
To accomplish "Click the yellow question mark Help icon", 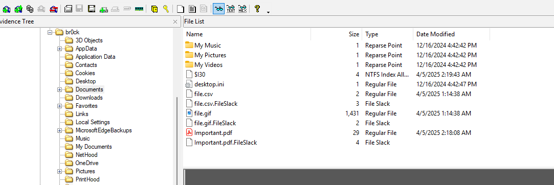I will [257, 9].
